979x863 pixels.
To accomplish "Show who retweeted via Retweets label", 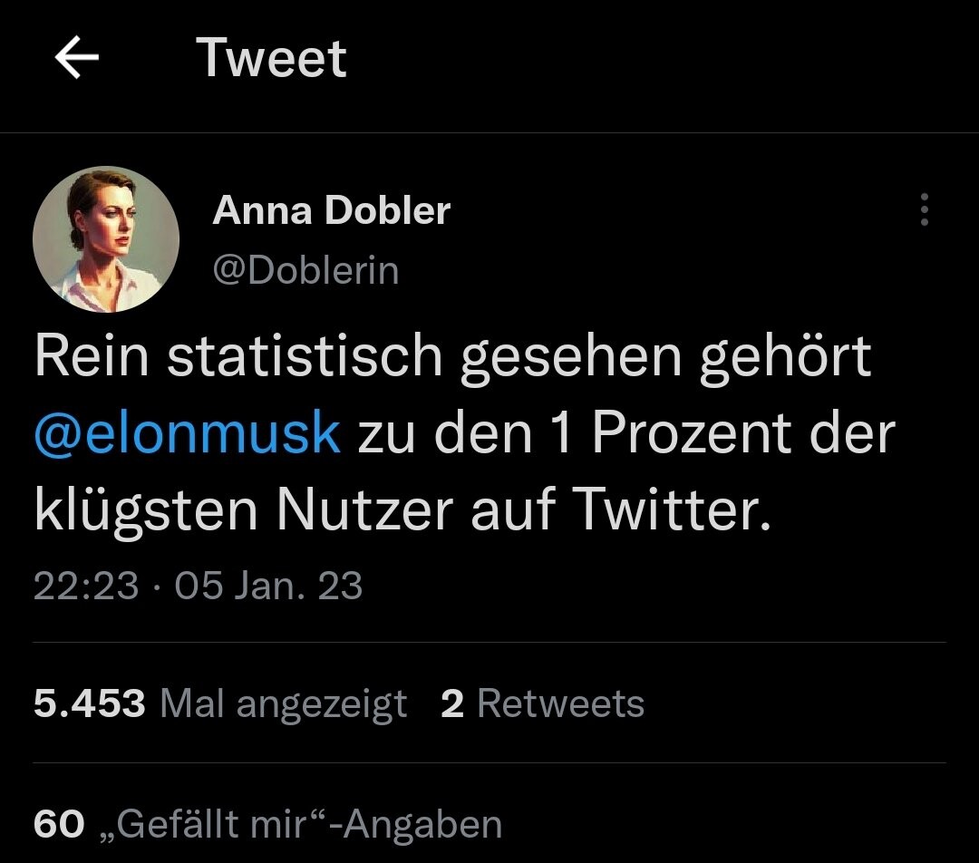I will (x=560, y=704).
